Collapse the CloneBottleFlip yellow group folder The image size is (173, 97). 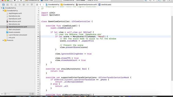3,11
